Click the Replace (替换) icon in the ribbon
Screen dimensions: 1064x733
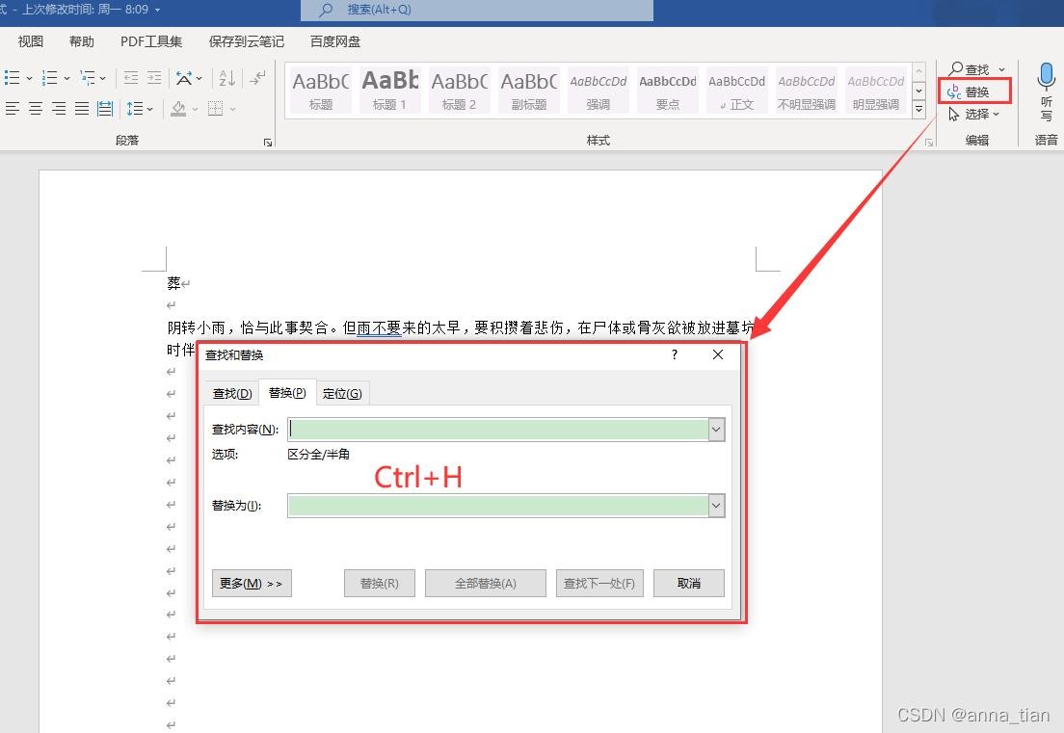[x=975, y=92]
